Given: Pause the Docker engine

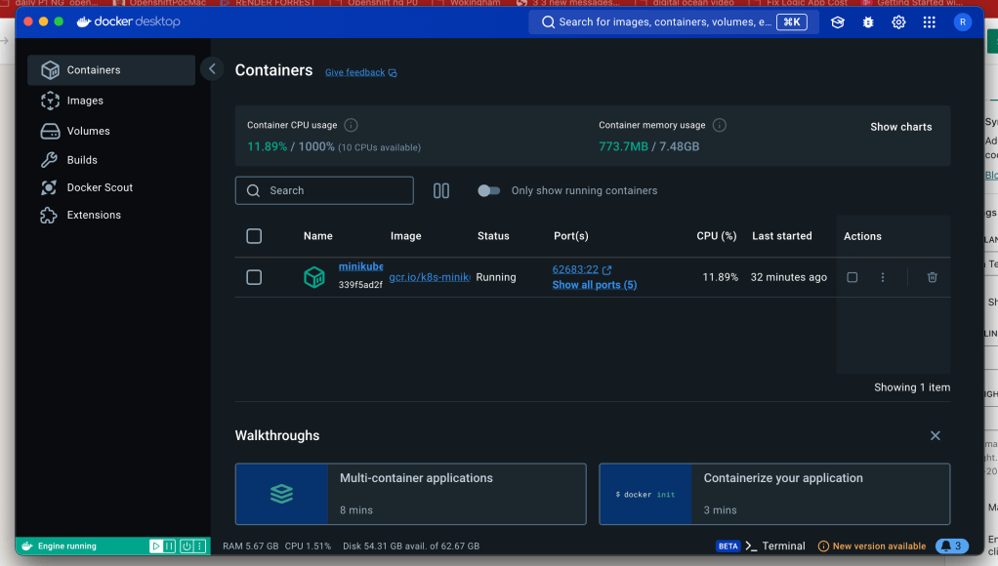Looking at the screenshot, I should pos(169,546).
